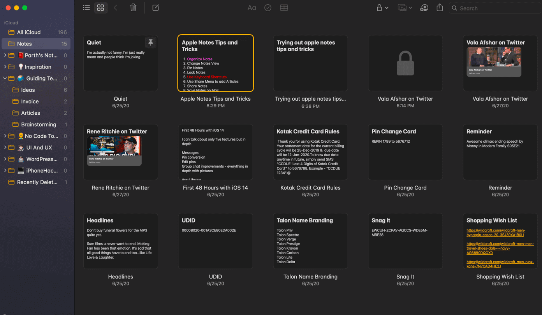Select the Notes folder

pos(36,44)
